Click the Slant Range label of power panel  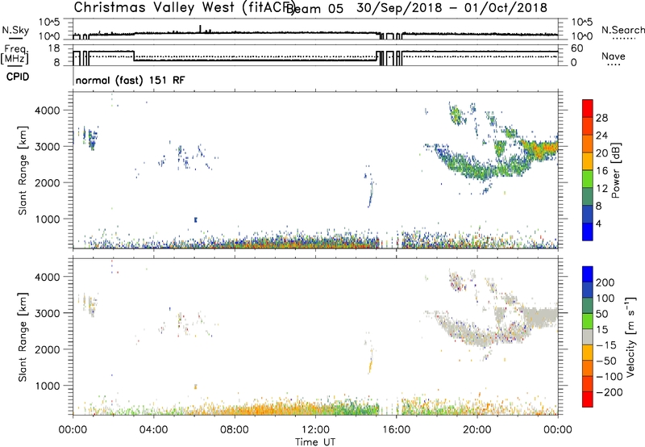(23, 170)
